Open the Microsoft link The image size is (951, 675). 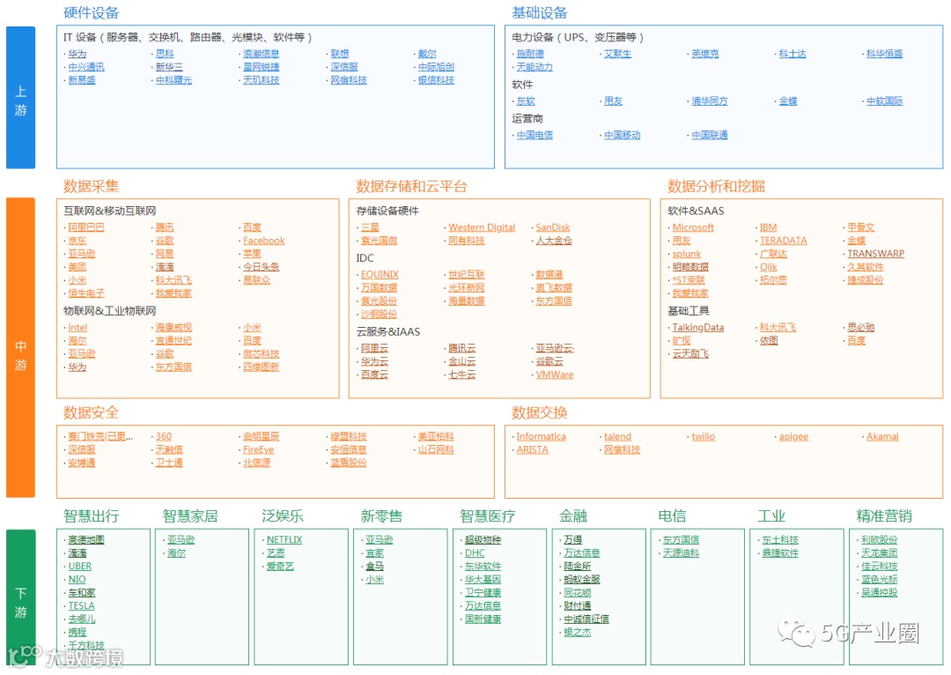pyautogui.click(x=693, y=227)
